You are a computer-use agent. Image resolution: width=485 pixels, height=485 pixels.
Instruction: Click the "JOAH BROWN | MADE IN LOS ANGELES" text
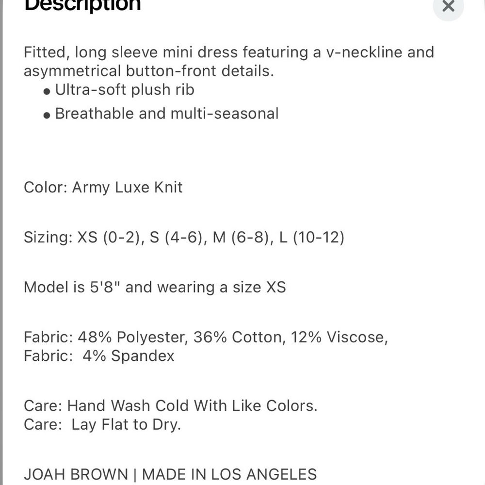170,474
